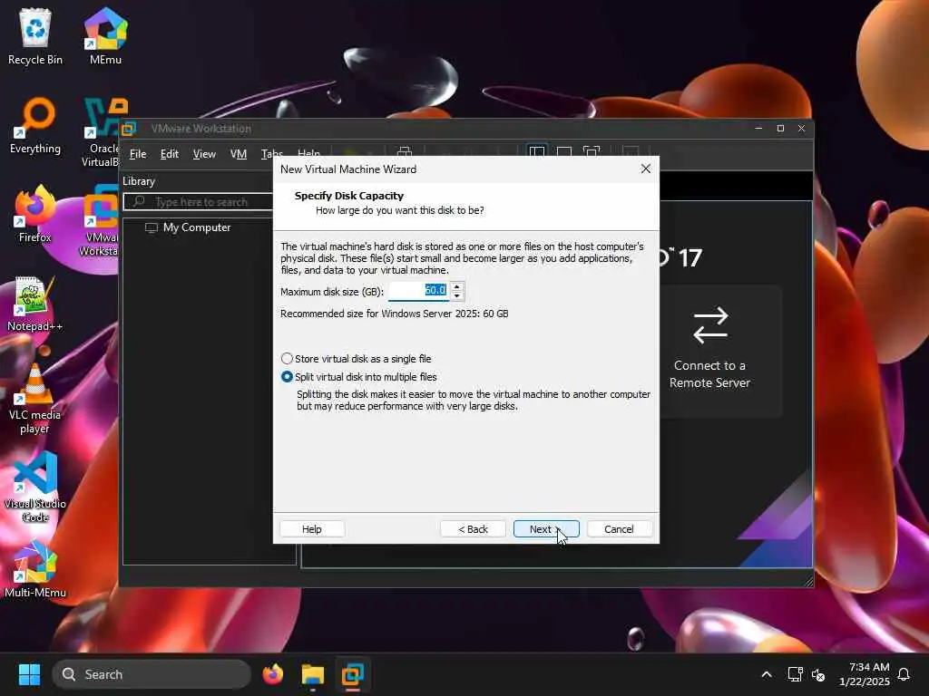Open the File menu
The image size is (929, 696).
pos(138,154)
